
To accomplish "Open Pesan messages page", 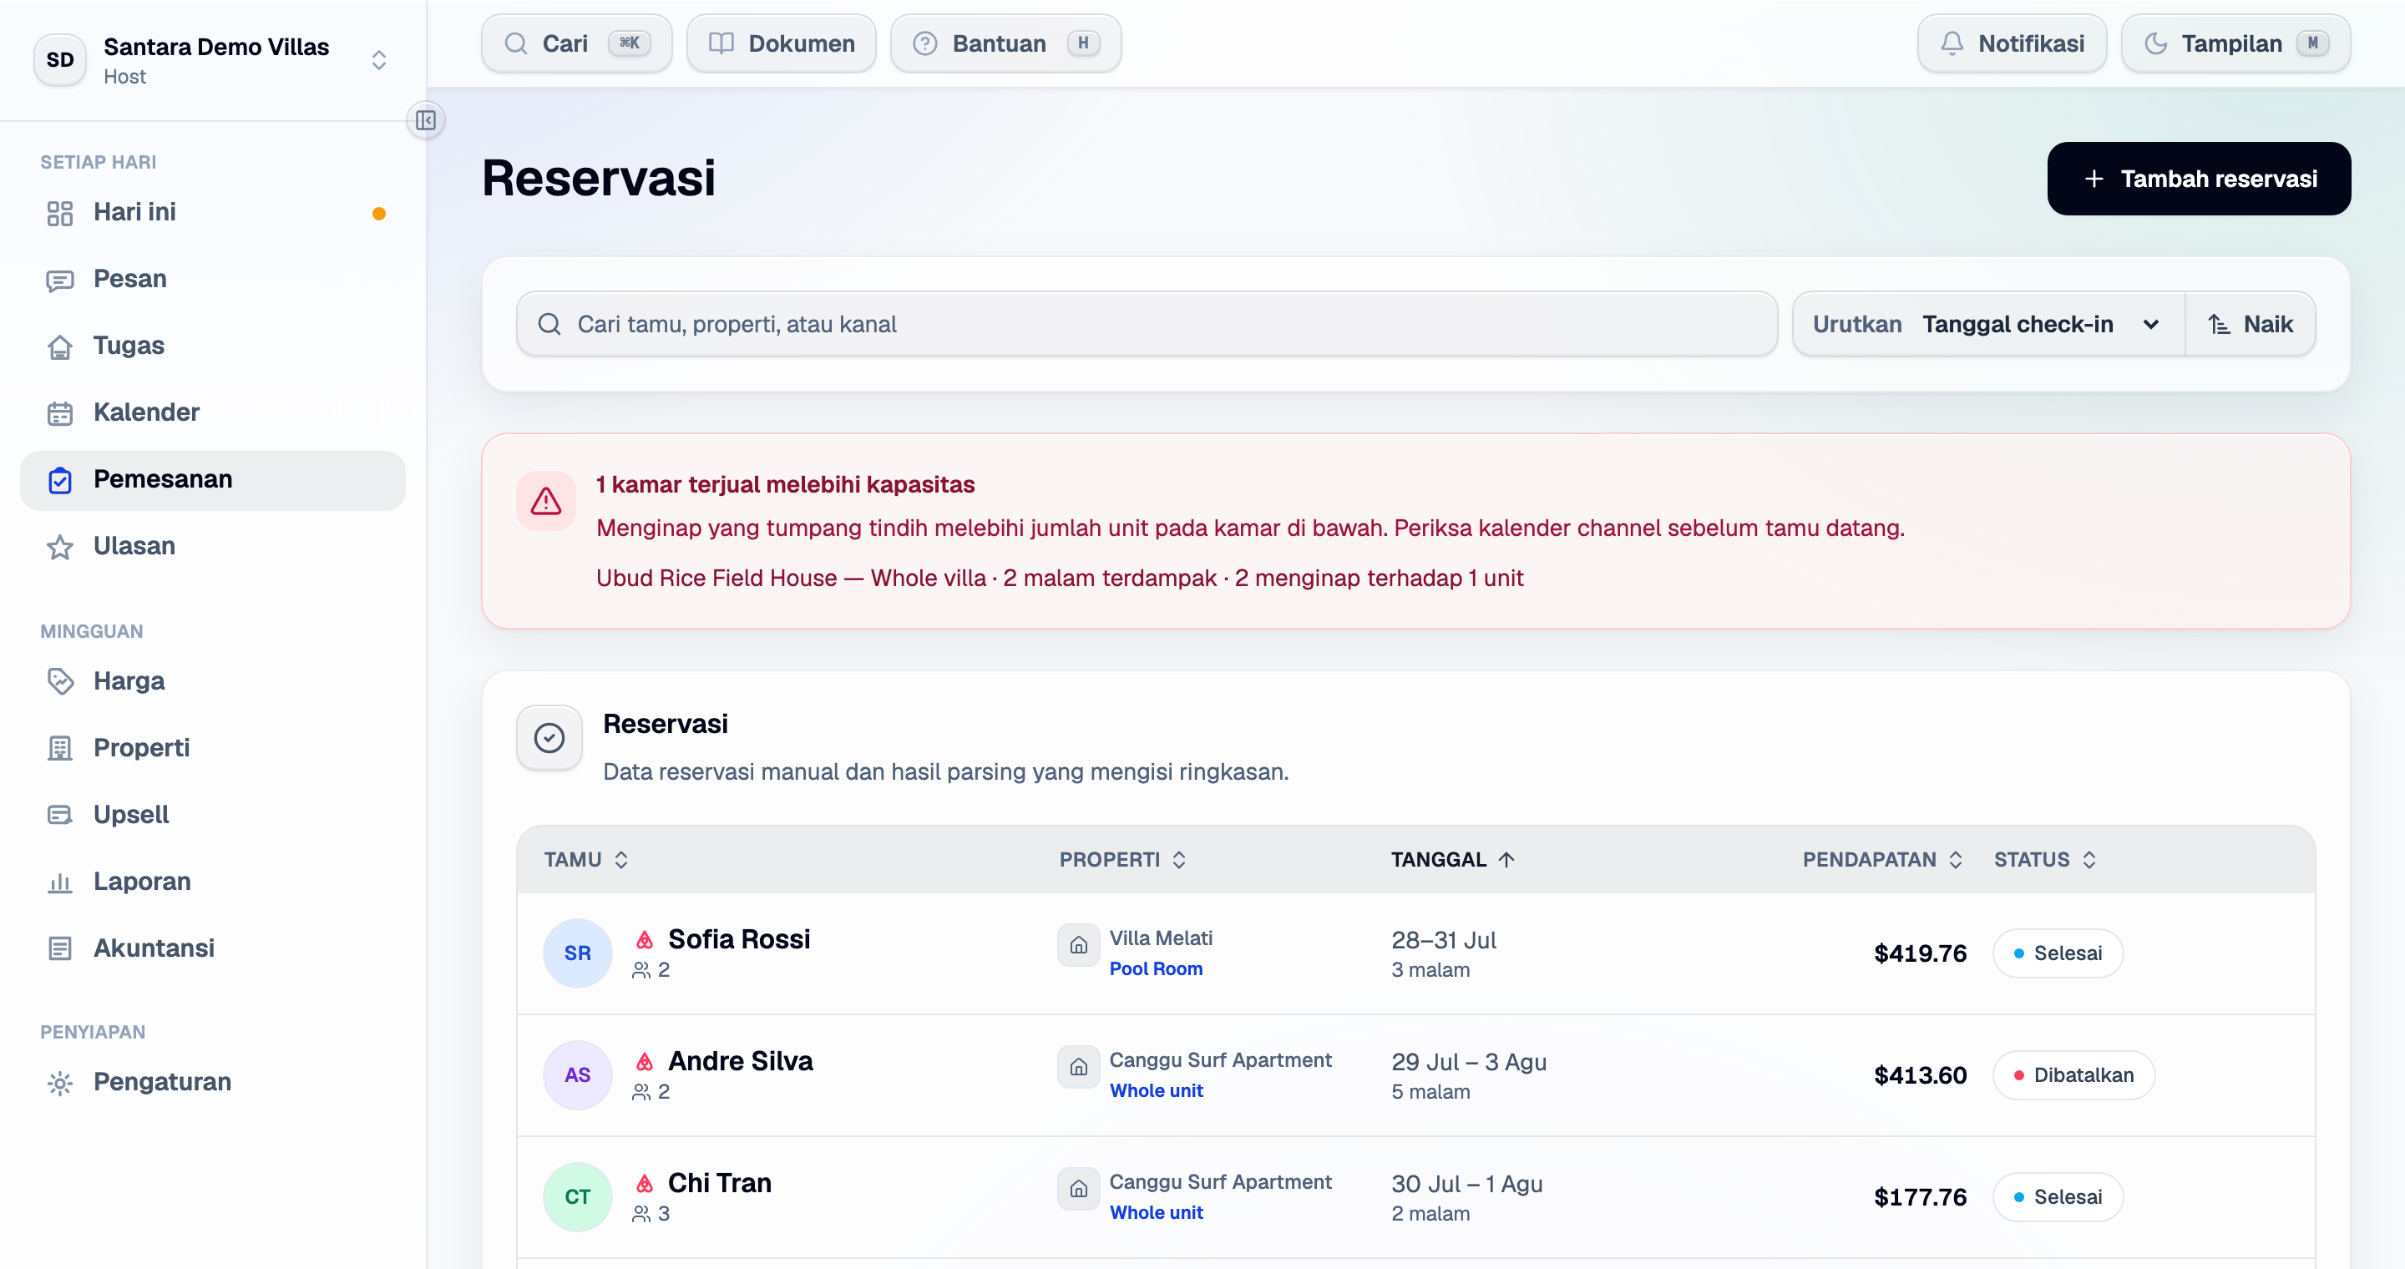I will [213, 279].
